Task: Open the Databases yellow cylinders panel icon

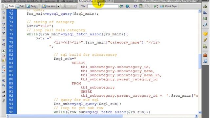Action: [205, 34]
